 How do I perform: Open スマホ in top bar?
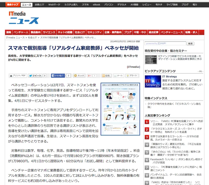coord(85,5)
